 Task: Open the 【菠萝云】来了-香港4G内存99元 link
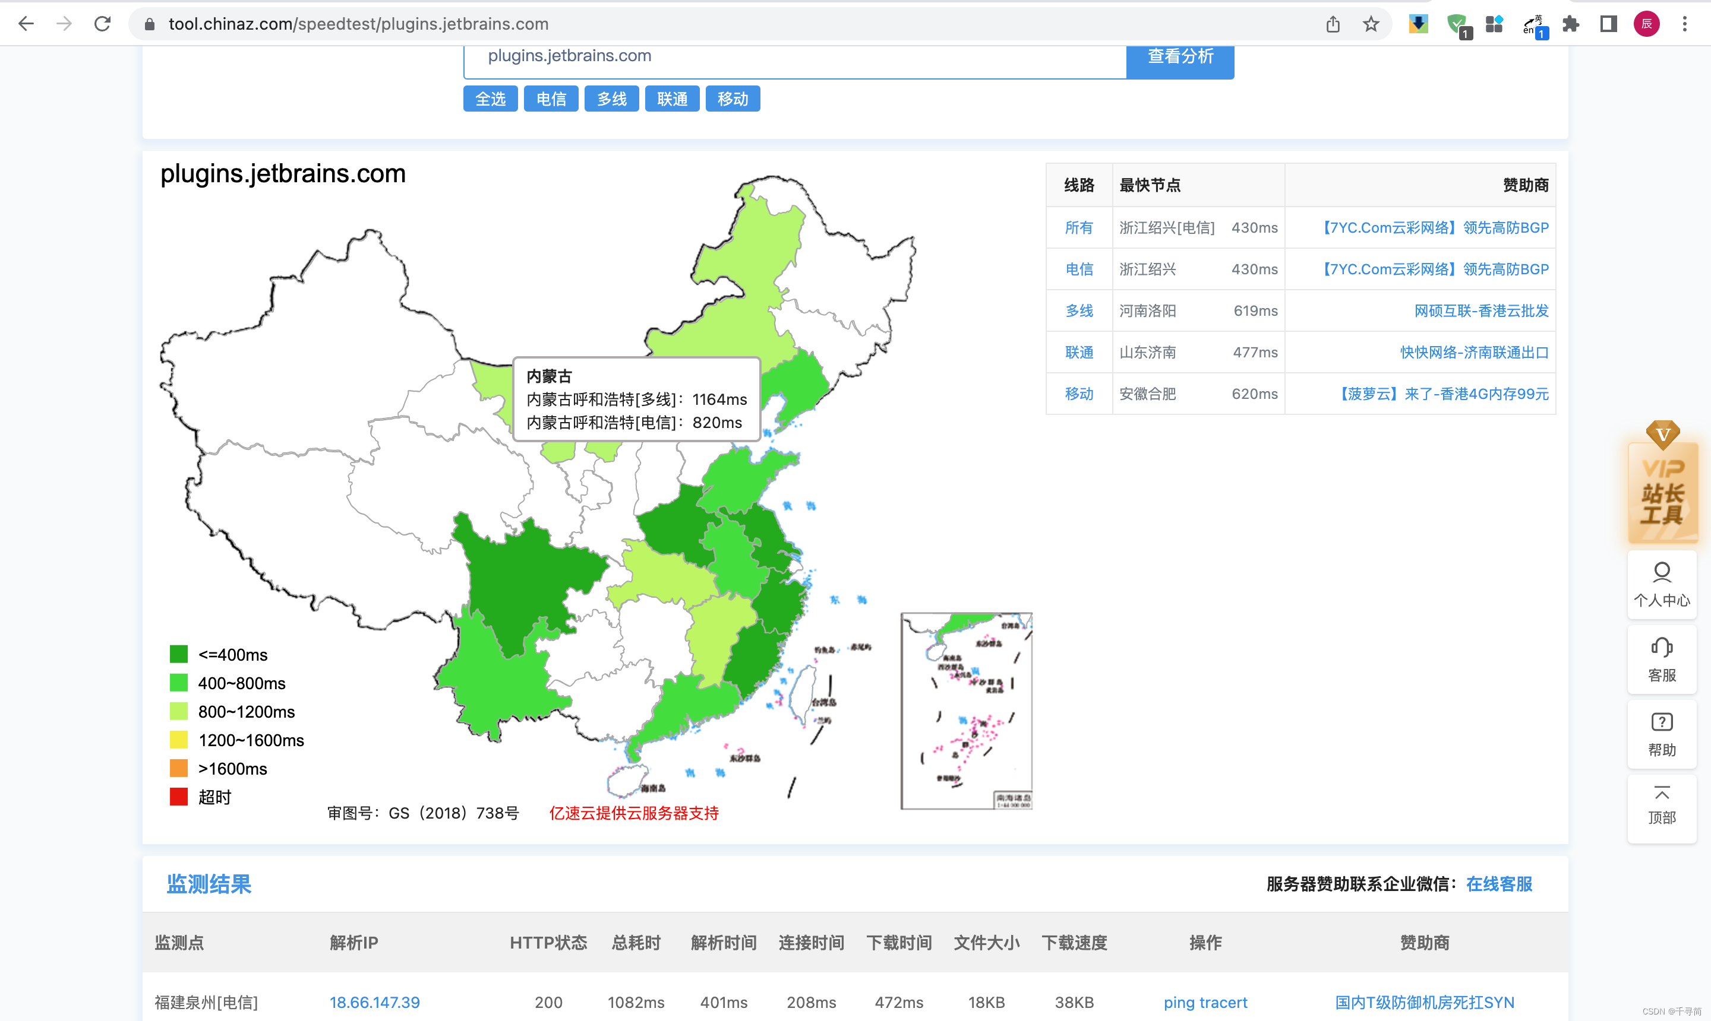coord(1442,394)
